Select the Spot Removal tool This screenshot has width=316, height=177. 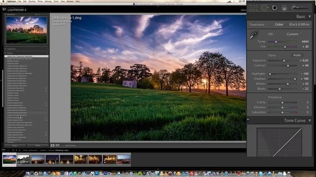(x=265, y=8)
